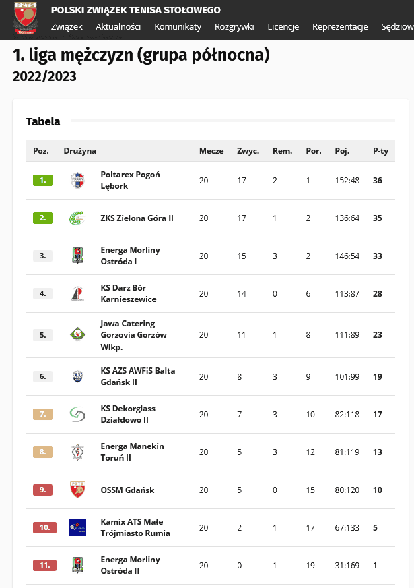Open the Licencje menu item
Image resolution: width=414 pixels, height=588 pixels.
tap(283, 26)
